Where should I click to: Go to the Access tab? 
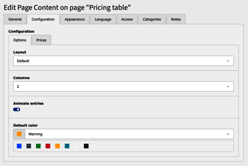[x=127, y=19]
